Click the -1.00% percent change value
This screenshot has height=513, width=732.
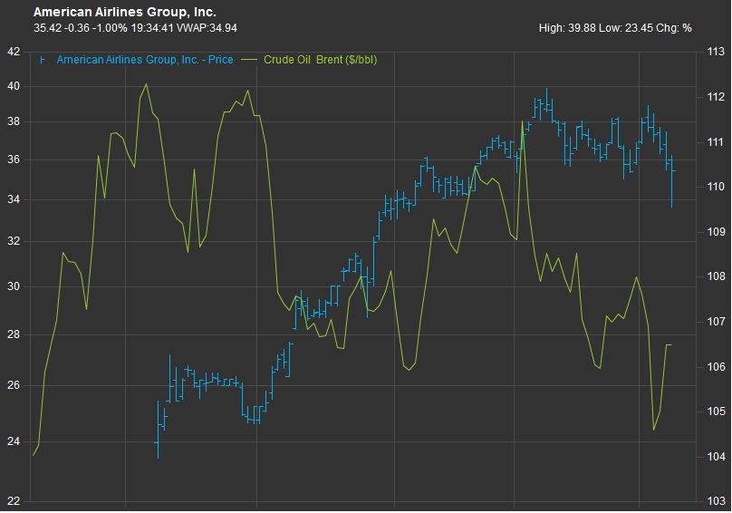pos(110,28)
